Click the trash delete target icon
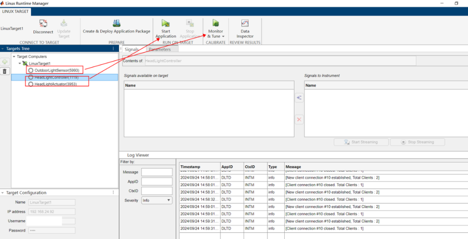The image size is (468, 239). 5,71
